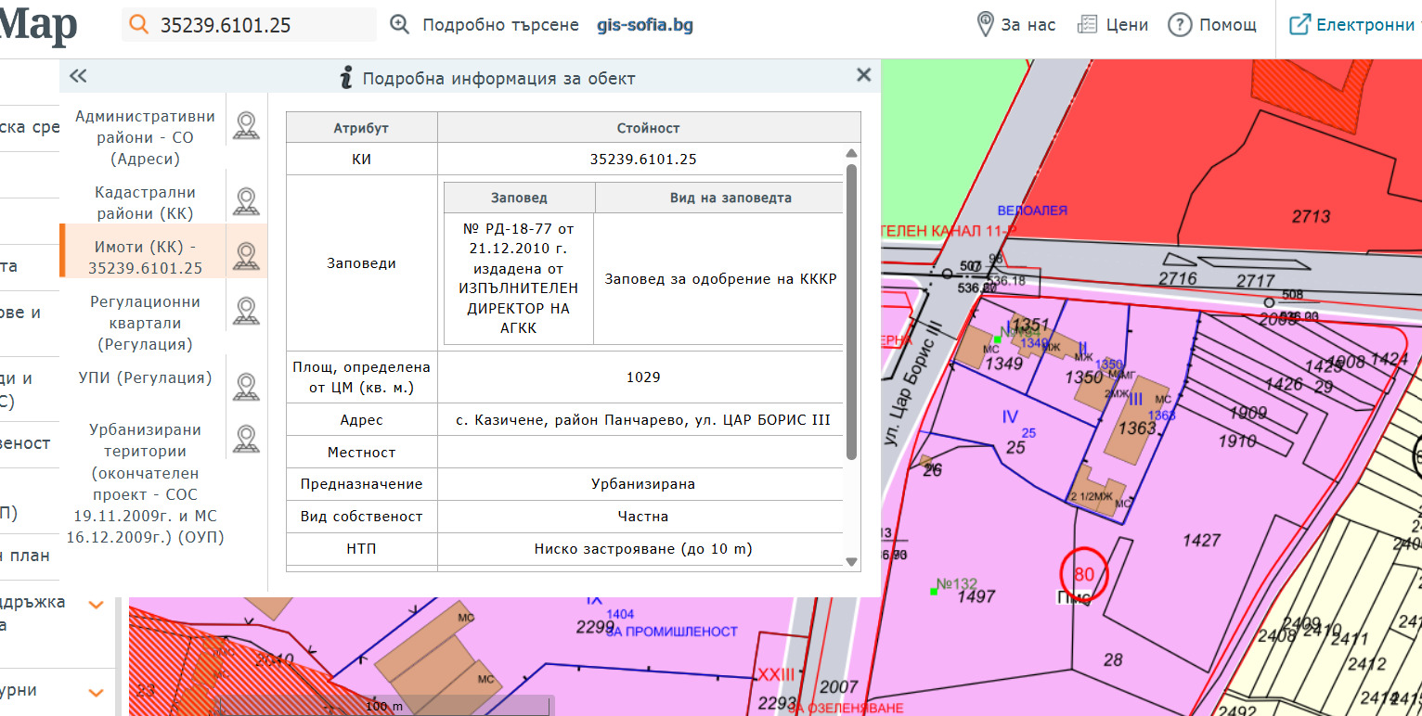Select Административни райони - СО (Адреси) tab
Image resolution: width=1422 pixels, height=716 pixels.
click(x=145, y=137)
